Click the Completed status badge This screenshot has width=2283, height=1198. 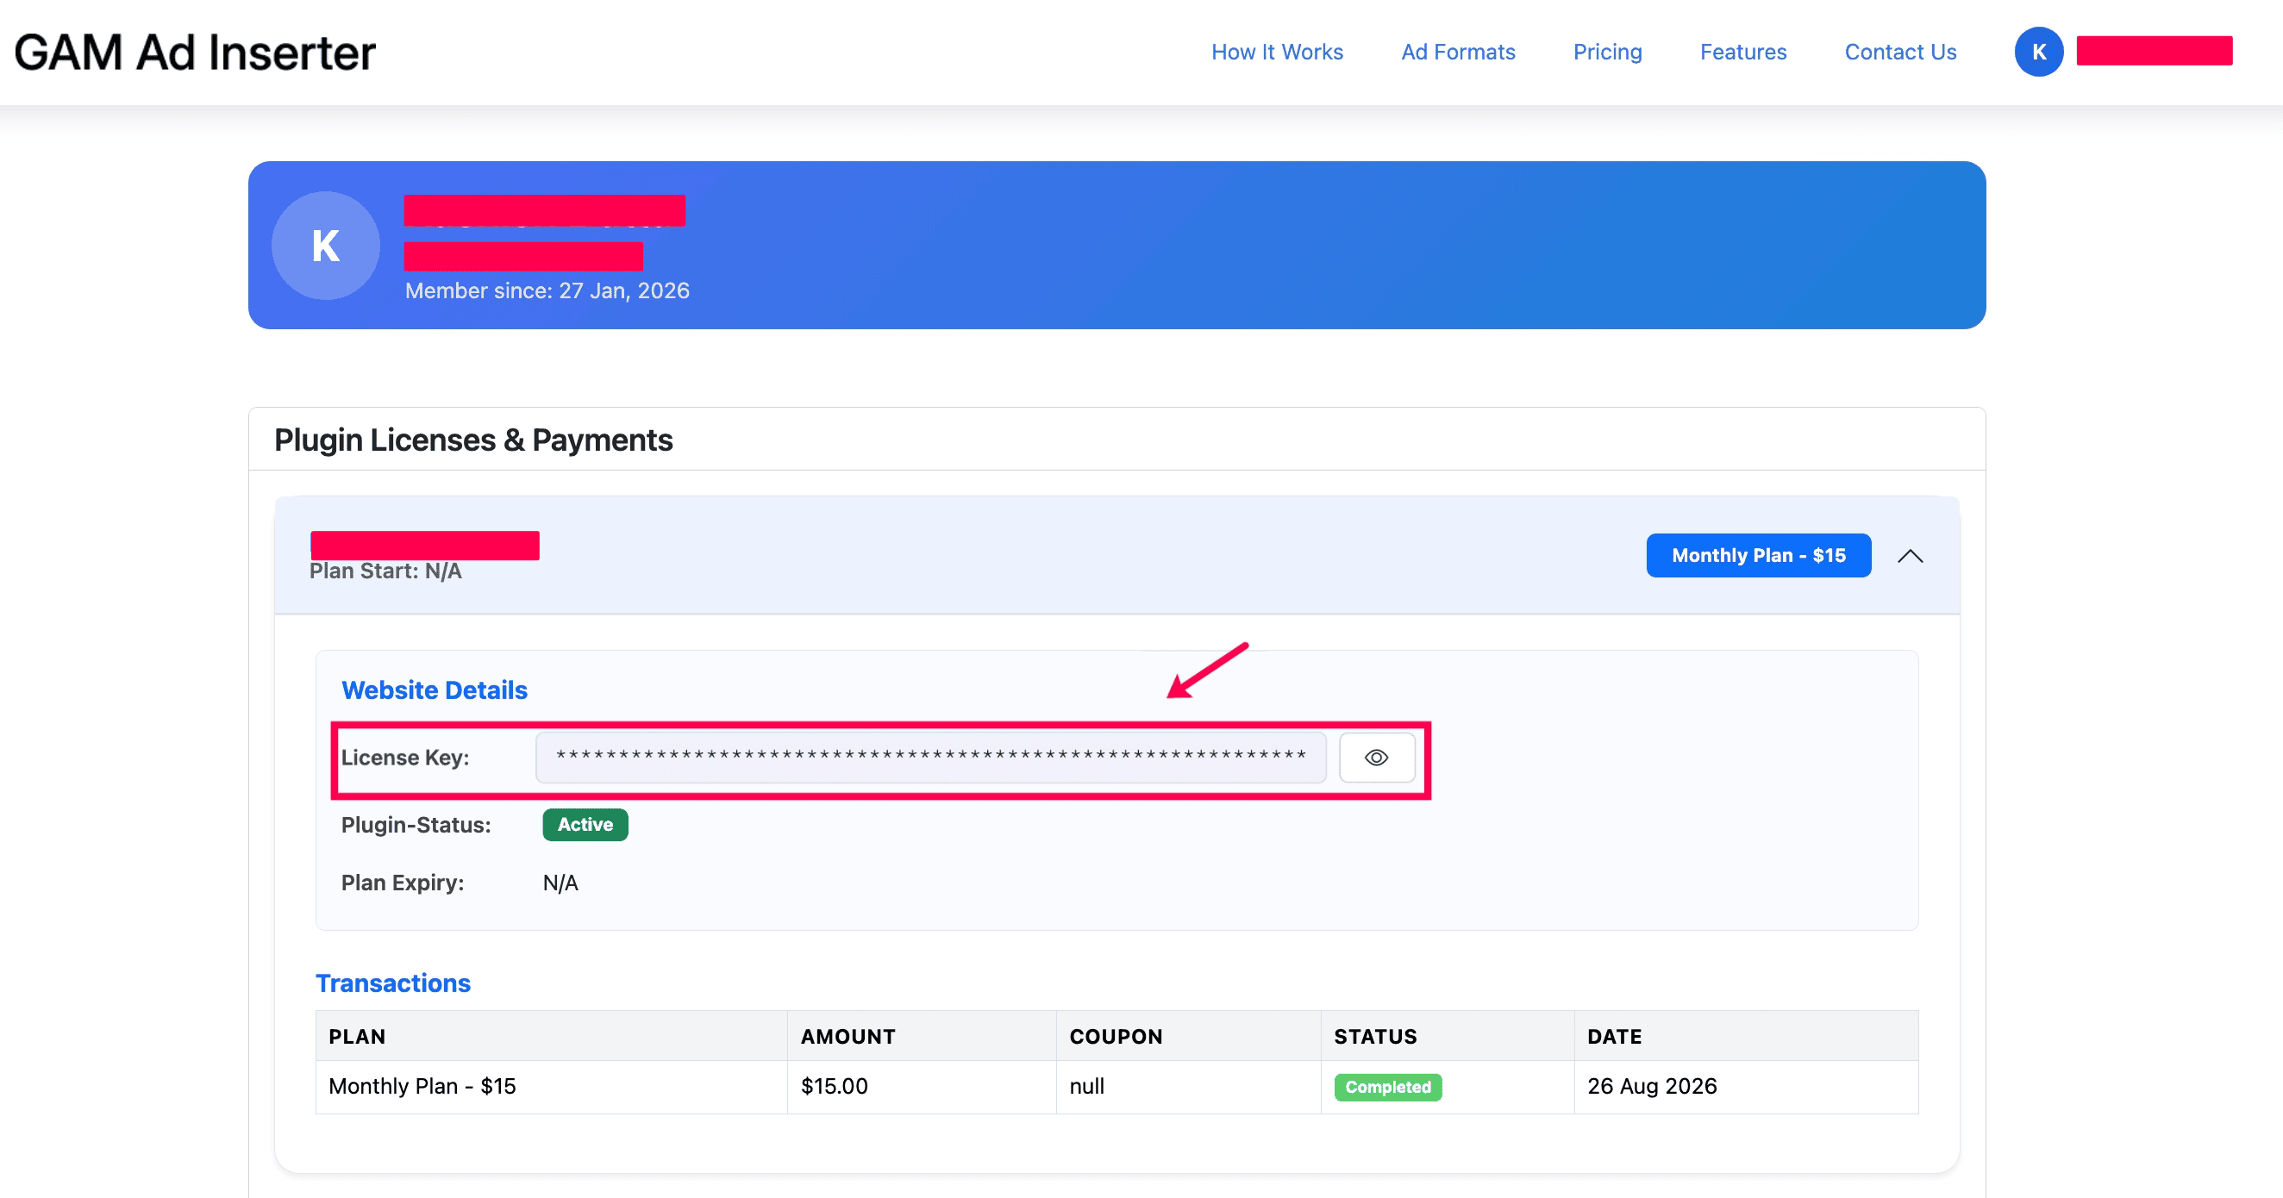pos(1388,1087)
